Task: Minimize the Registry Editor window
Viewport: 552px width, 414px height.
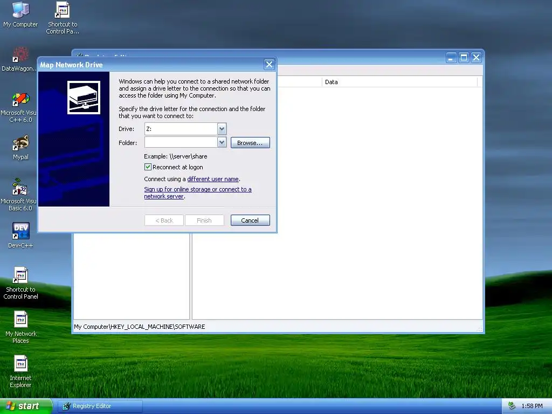Action: 451,57
